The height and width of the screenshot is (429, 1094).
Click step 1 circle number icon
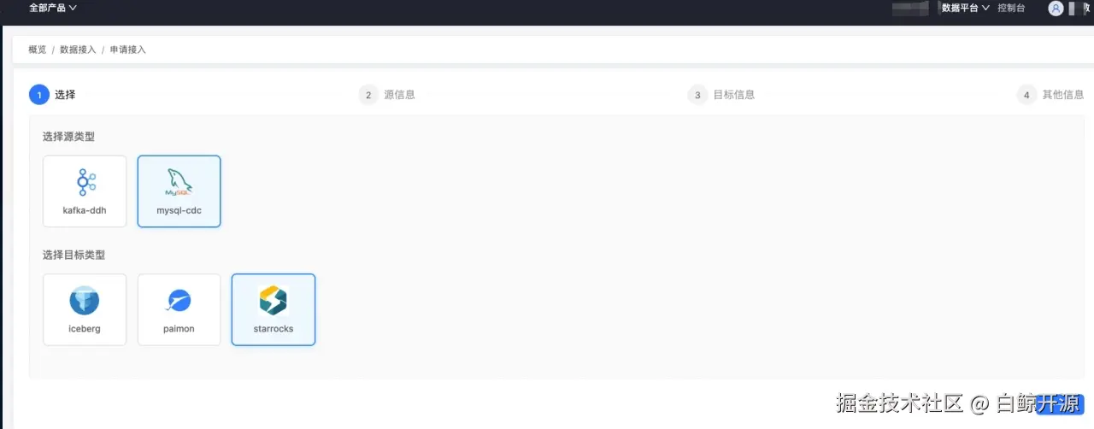(38, 95)
